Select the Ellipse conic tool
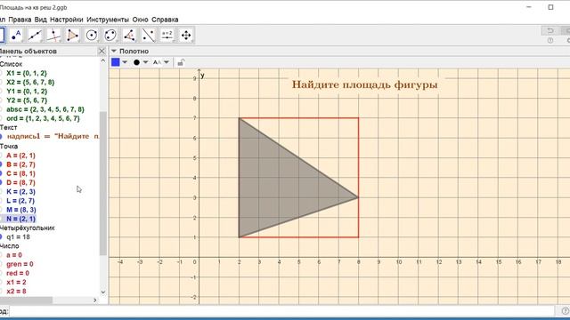The image size is (570, 320). point(110,36)
